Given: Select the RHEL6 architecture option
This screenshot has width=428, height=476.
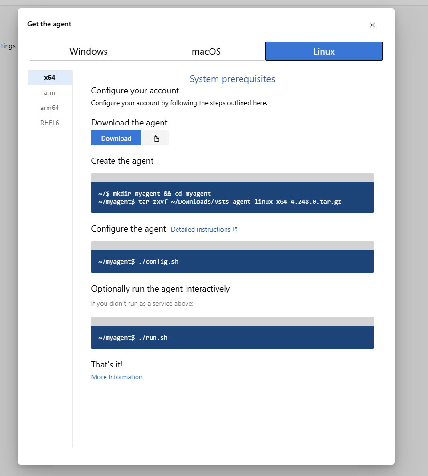Looking at the screenshot, I should click(50, 123).
